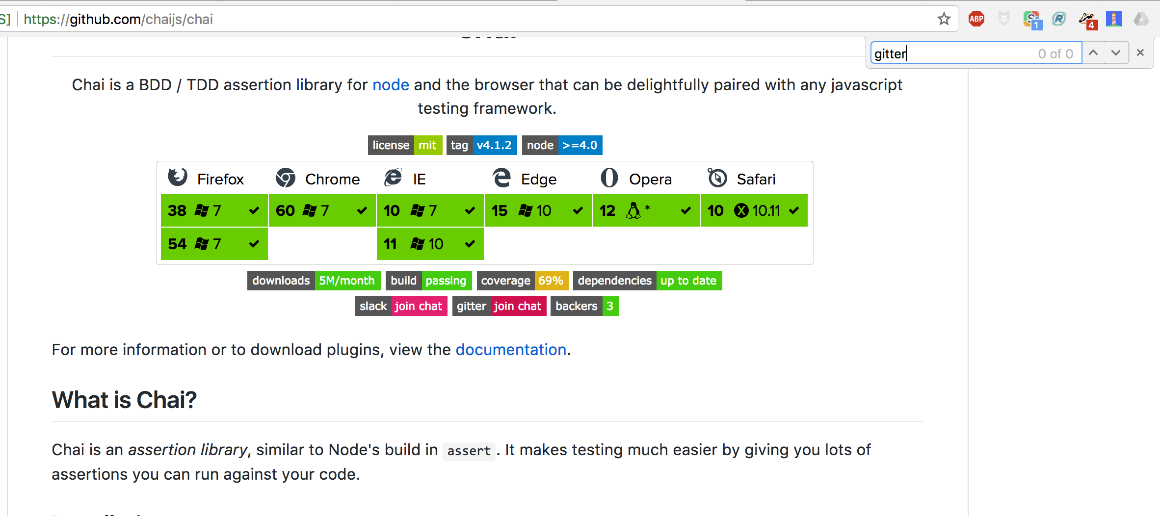The image size is (1160, 516).
Task: Click the downloads 5M/month badge
Action: coord(314,281)
